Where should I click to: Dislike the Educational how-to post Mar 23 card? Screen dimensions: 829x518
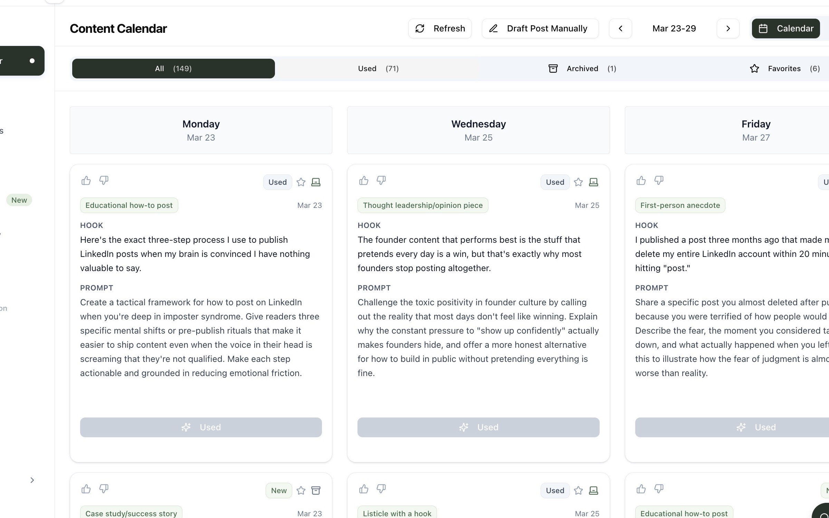tap(104, 181)
